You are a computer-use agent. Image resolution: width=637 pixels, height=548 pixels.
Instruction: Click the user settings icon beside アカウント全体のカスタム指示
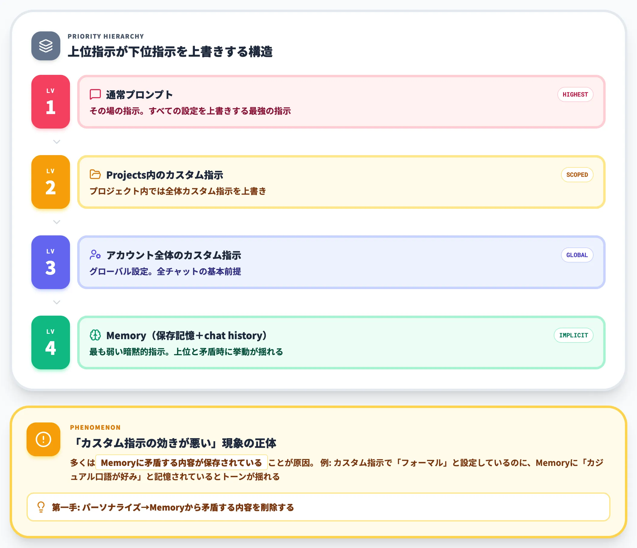tap(95, 255)
